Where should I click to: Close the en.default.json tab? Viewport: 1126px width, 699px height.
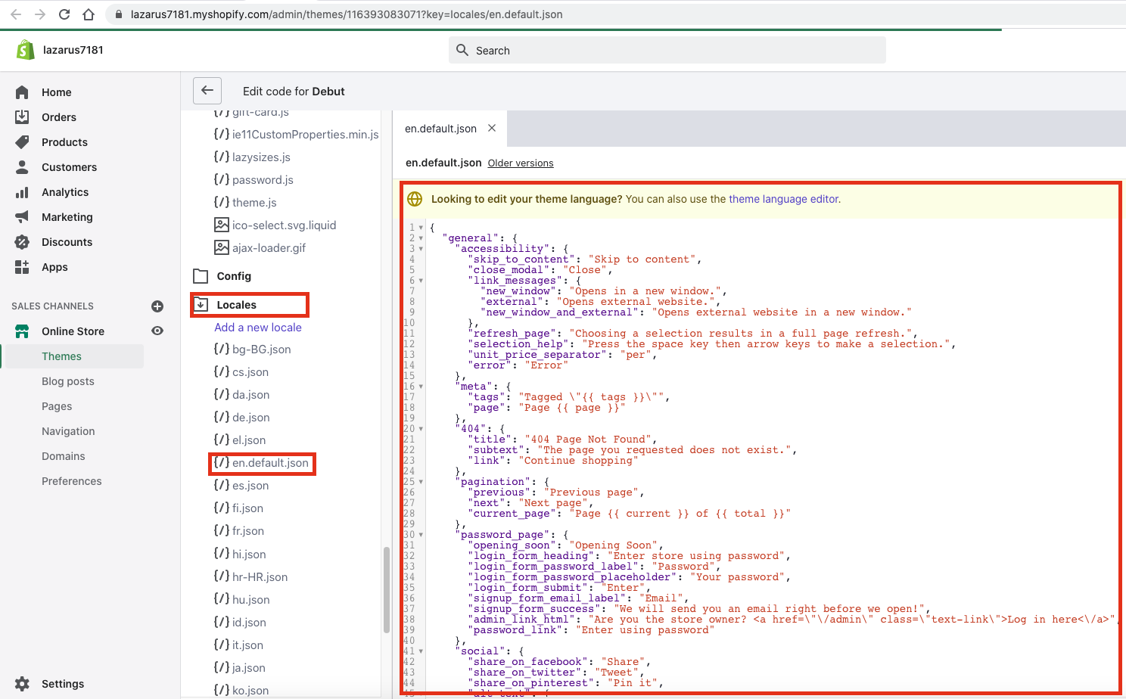[x=492, y=129]
